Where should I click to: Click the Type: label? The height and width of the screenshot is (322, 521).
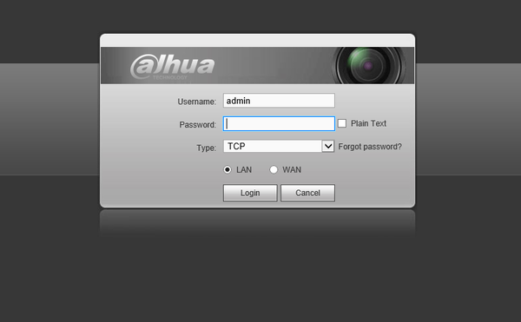(x=207, y=148)
